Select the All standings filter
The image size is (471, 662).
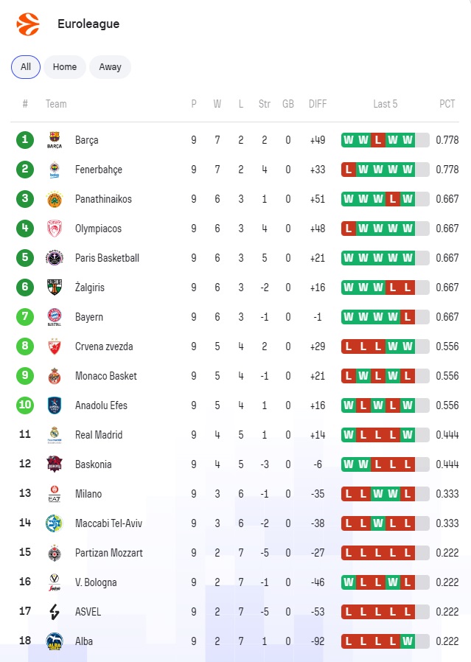26,66
